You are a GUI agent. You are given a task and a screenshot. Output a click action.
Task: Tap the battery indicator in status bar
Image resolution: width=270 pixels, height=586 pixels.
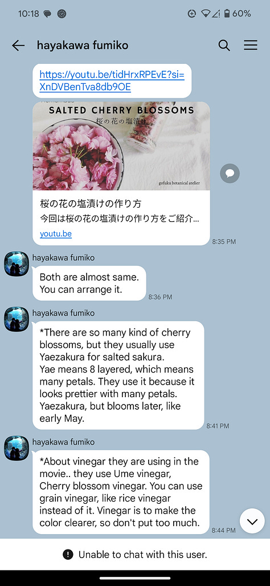(x=227, y=14)
